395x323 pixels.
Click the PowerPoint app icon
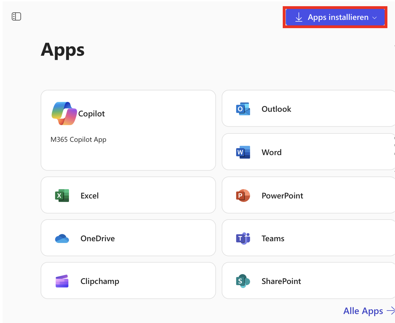click(x=243, y=196)
